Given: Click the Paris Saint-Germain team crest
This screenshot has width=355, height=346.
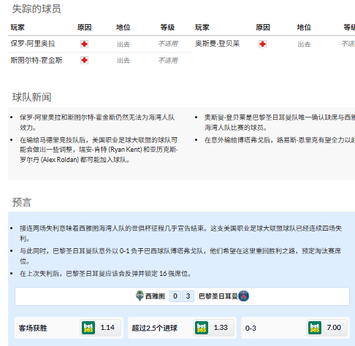Looking at the screenshot, I should [244, 296].
